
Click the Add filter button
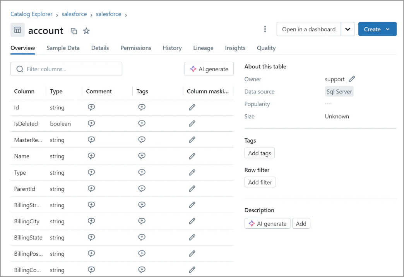260,182
